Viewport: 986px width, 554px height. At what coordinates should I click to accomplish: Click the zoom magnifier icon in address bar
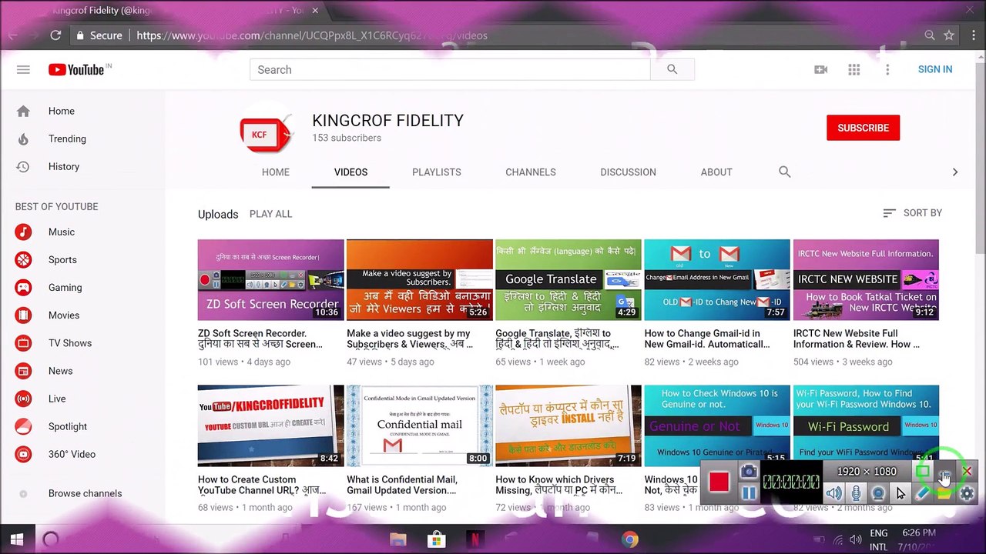click(x=929, y=35)
